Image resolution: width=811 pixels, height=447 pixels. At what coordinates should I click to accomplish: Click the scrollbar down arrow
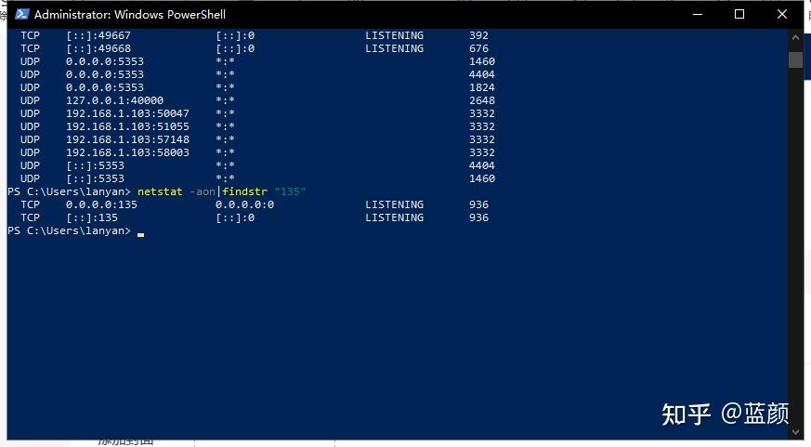795,431
